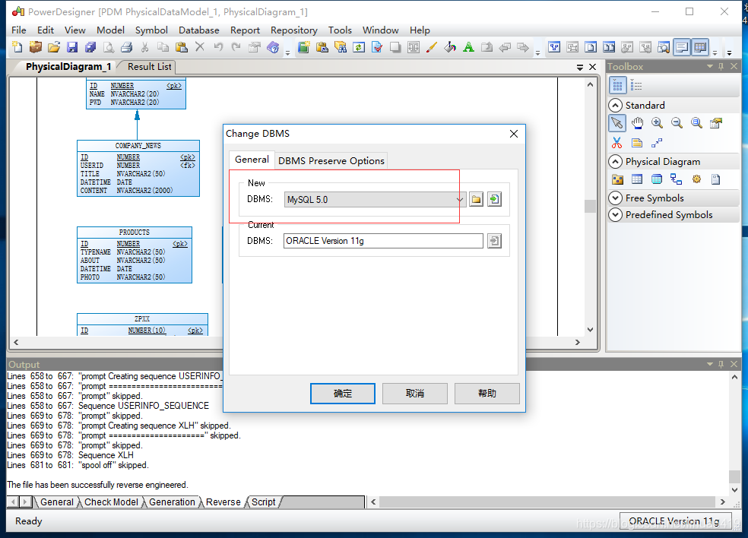Open the Database menu
This screenshot has width=748, height=538.
tap(198, 30)
